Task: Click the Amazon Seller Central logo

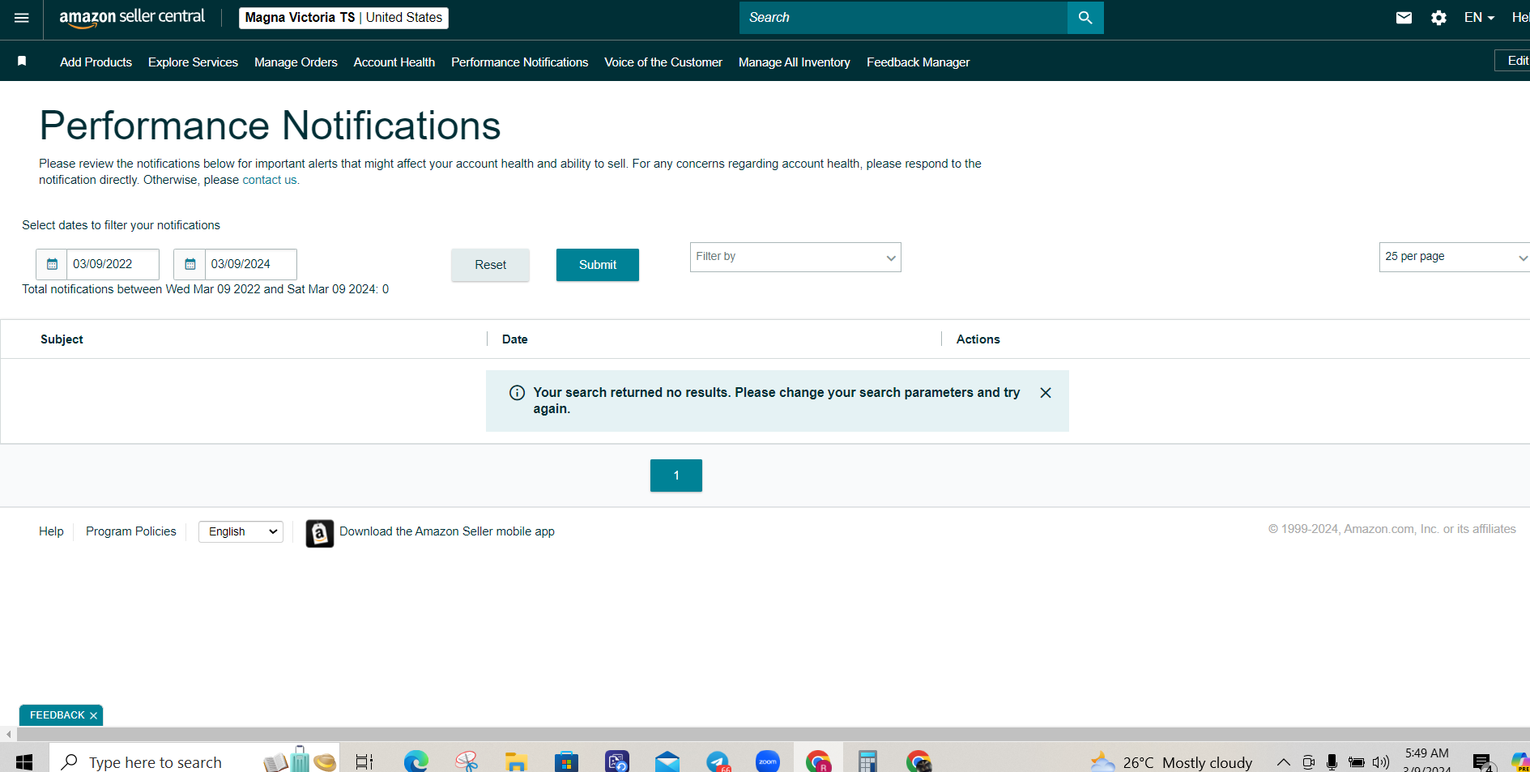Action: 132,18
